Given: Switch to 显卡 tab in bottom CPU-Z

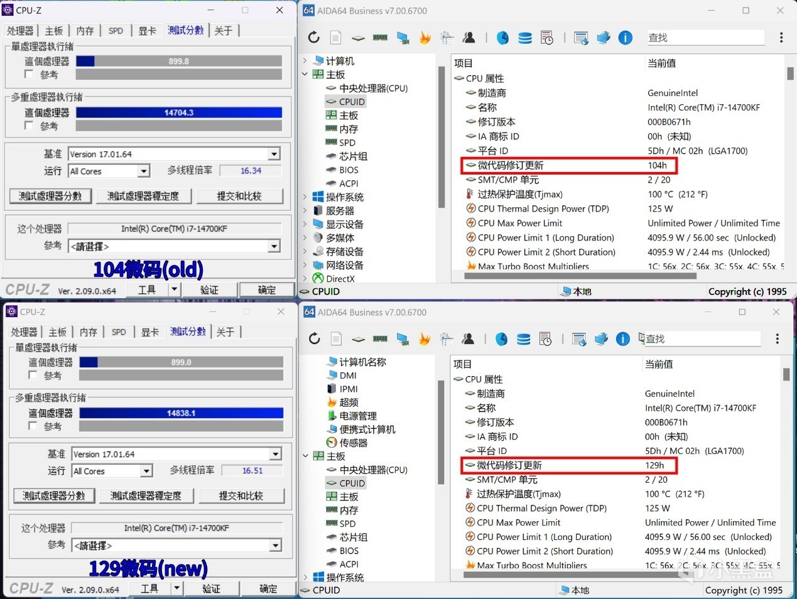Looking at the screenshot, I should (150, 332).
